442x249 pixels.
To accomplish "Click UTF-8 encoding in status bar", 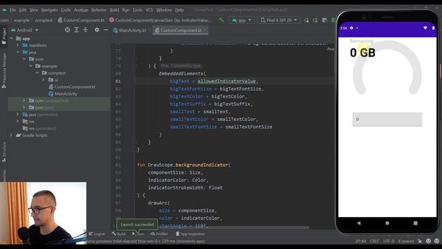I will [x=388, y=241].
